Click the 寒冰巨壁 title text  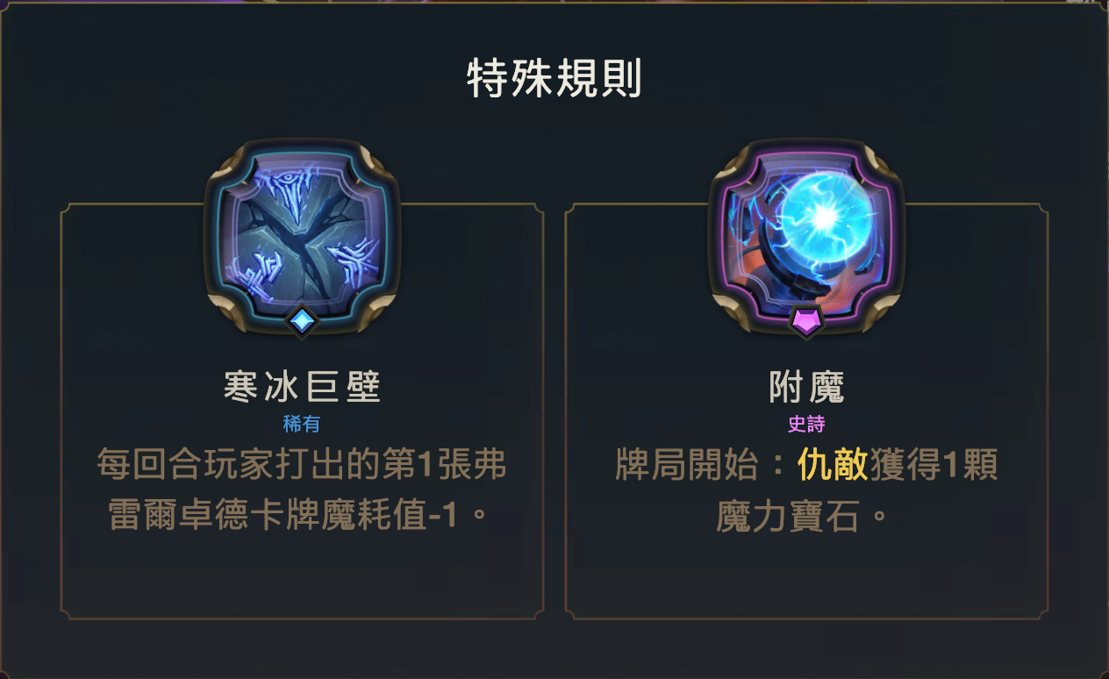pos(302,387)
